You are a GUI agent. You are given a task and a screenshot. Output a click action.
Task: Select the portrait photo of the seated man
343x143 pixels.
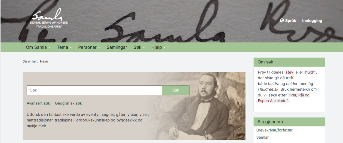[199, 106]
